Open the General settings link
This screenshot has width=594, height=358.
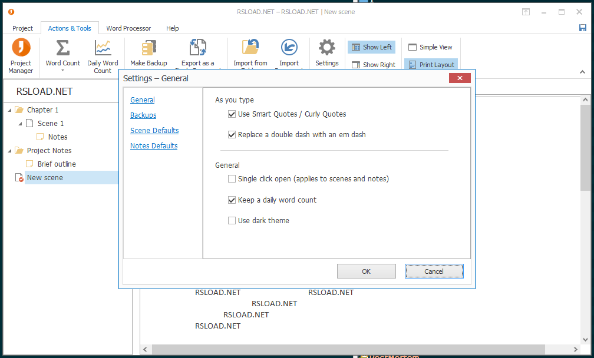click(x=143, y=100)
